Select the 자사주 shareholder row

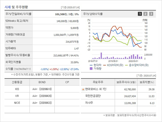click(119, 103)
